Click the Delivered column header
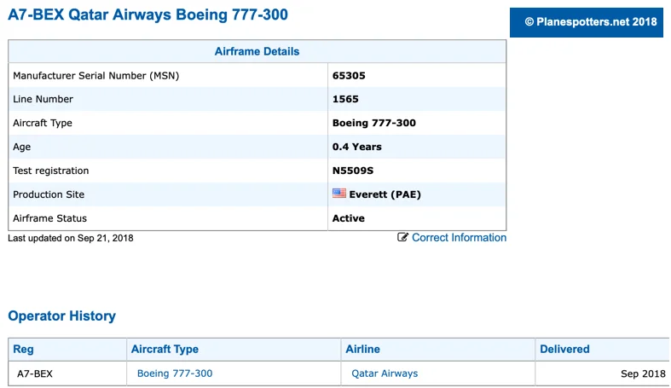Screen dimensions: 671x388 tap(564, 349)
